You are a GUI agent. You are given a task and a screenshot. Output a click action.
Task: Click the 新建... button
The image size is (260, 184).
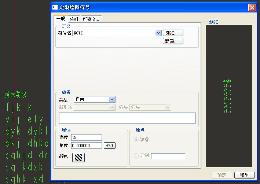pyautogui.click(x=173, y=41)
